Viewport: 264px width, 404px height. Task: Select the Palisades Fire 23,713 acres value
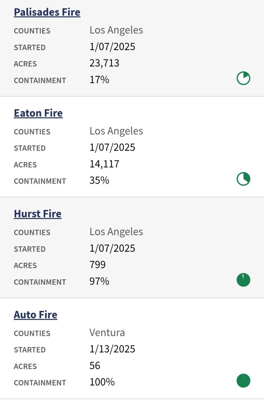coord(104,63)
